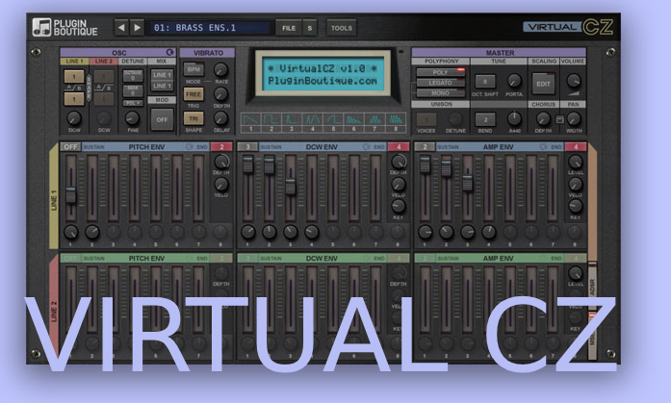Click the chorus DEPTH knob
This screenshot has width=671, height=403.
[543, 118]
